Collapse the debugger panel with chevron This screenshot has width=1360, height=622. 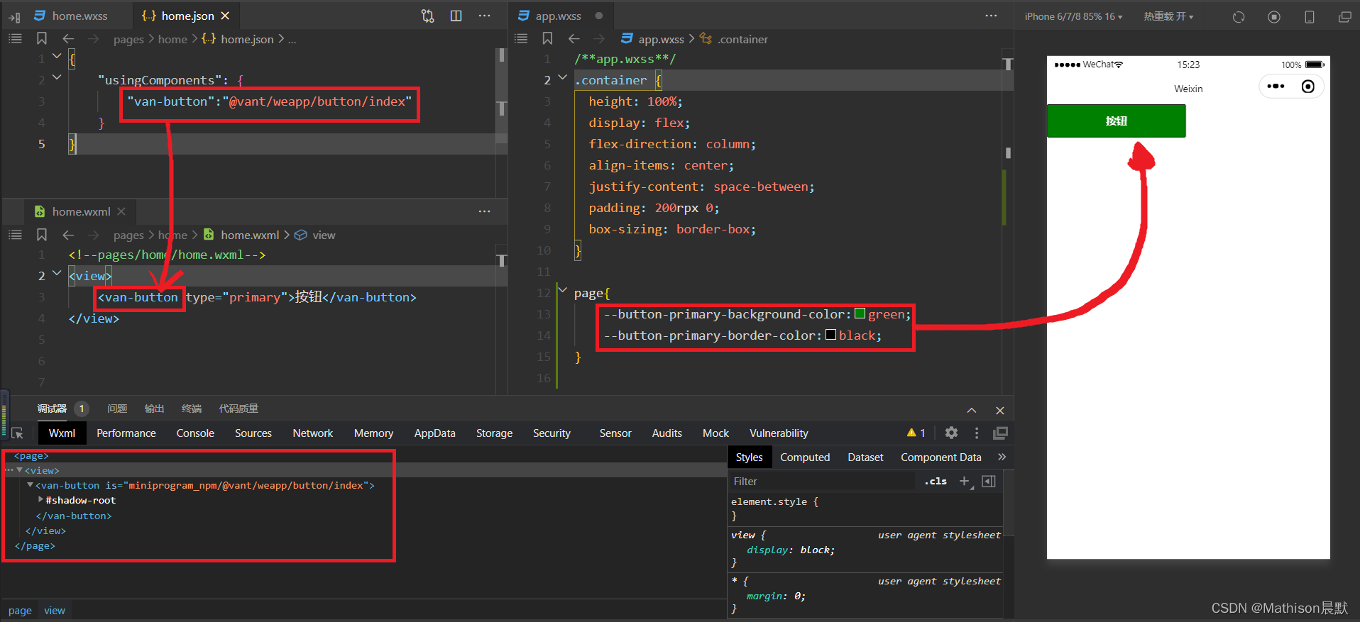(x=972, y=411)
